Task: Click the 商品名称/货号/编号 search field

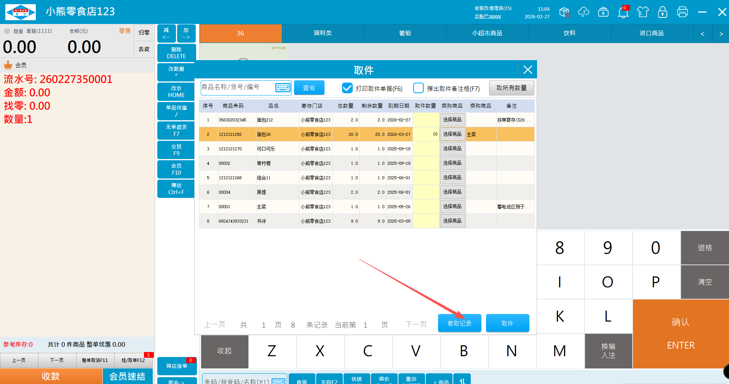Action: click(x=237, y=88)
